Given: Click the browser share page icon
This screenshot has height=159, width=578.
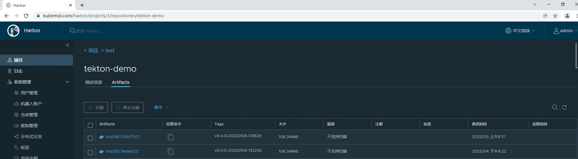Looking at the screenshot, I should point(545,16).
